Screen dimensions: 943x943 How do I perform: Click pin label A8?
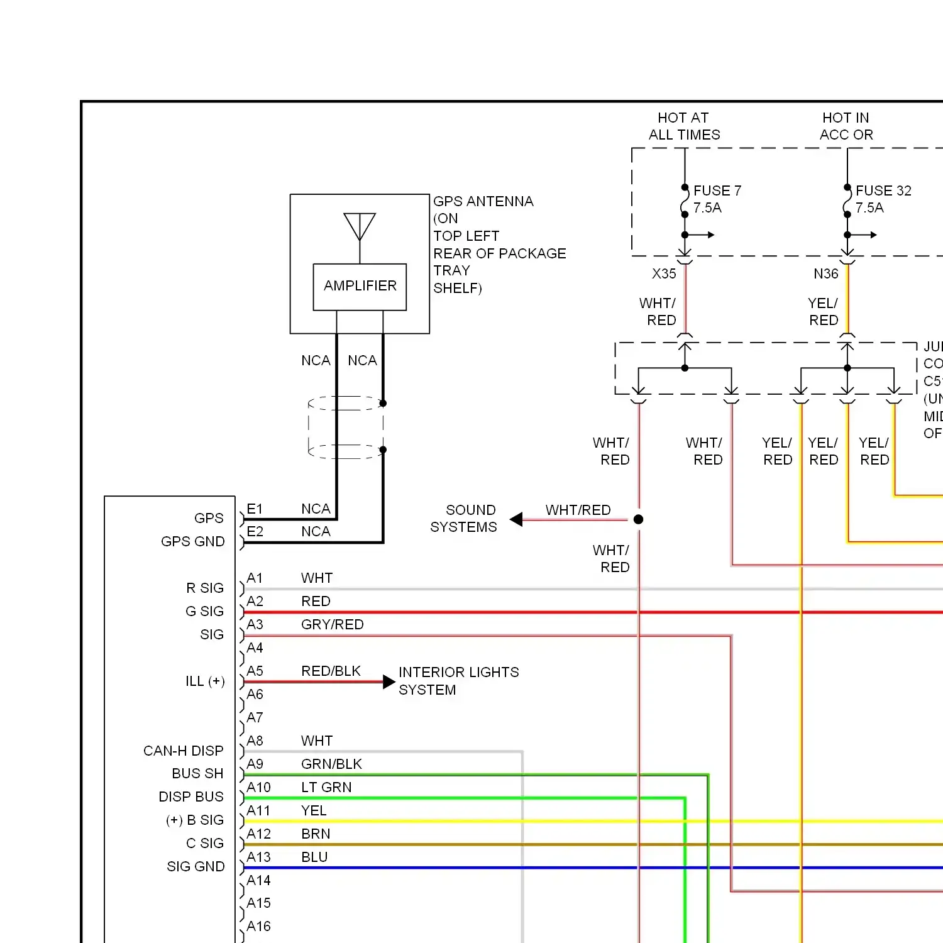(x=255, y=741)
